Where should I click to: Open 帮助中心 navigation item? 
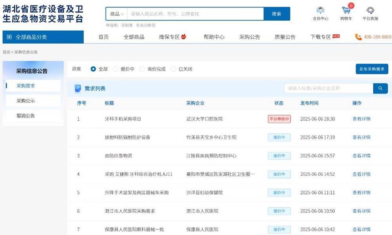(214, 37)
